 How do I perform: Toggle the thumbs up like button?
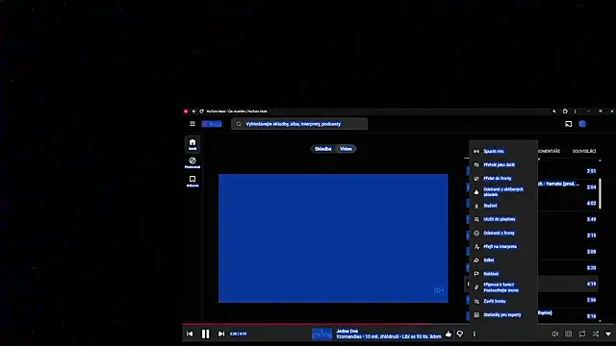449,334
